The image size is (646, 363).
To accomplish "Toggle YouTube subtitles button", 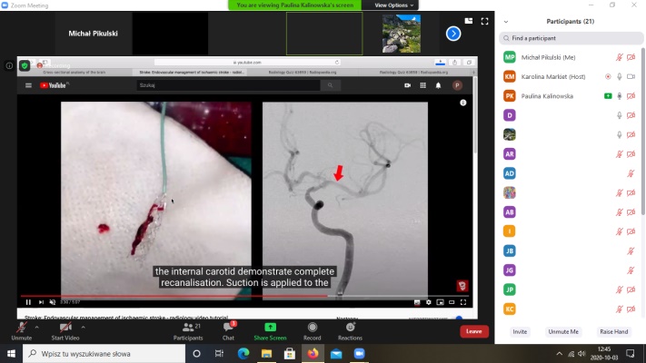I will click(417, 302).
